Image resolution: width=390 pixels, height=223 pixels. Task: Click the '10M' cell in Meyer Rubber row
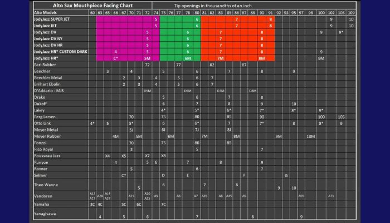tap(311, 137)
